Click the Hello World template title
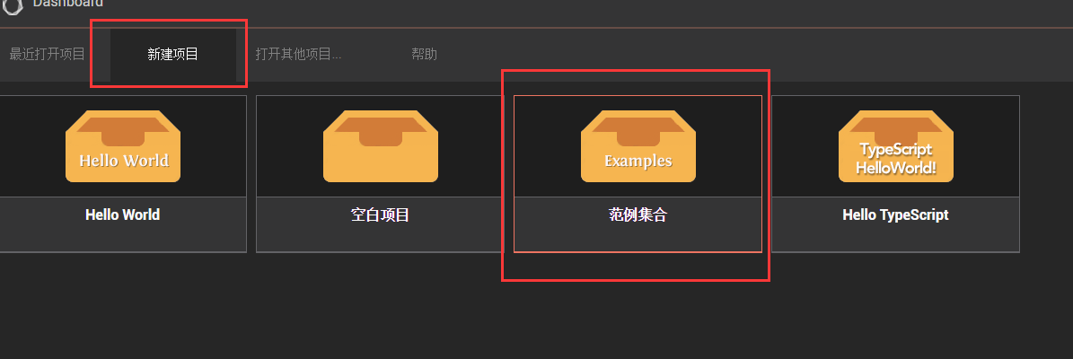Image resolution: width=1073 pixels, height=359 pixels. coord(122,215)
